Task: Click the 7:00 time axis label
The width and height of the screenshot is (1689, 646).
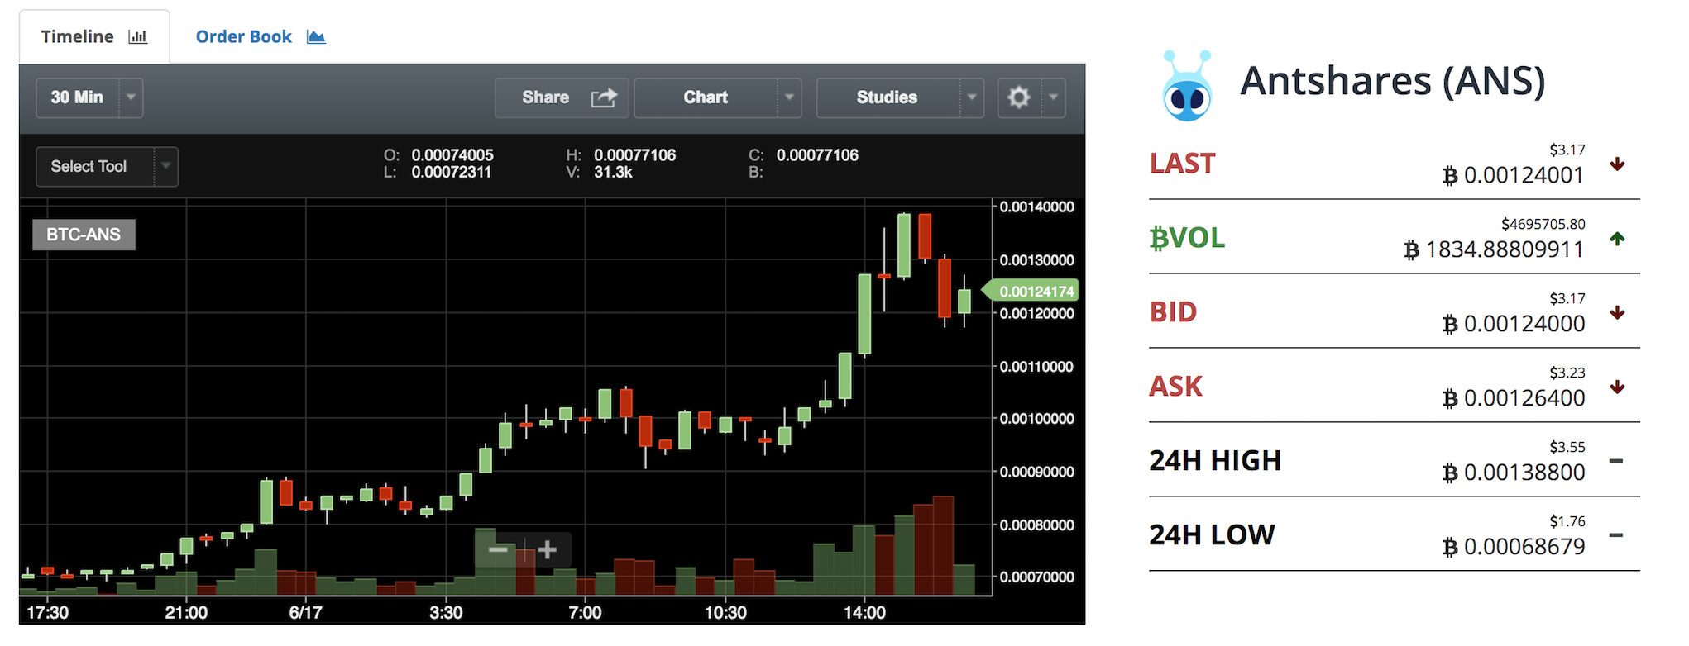Action: (585, 613)
